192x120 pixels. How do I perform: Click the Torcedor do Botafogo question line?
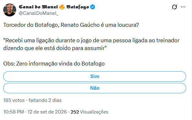[x=71, y=25]
